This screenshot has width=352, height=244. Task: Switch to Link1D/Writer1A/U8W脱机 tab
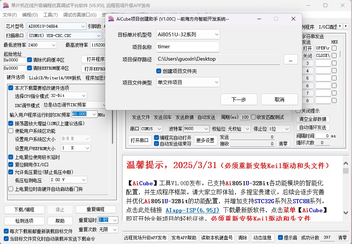55,78
